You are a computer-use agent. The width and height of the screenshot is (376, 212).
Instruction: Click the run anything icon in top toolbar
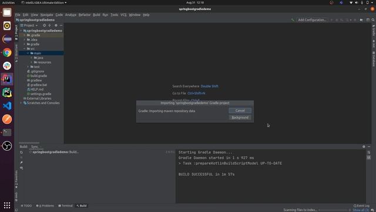[x=361, y=20]
